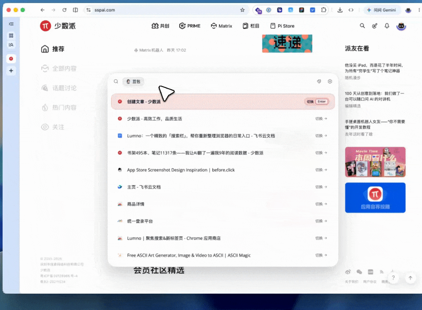422x310 pixels.
Task: Click the plus icon in left panel
Action: [x=11, y=71]
